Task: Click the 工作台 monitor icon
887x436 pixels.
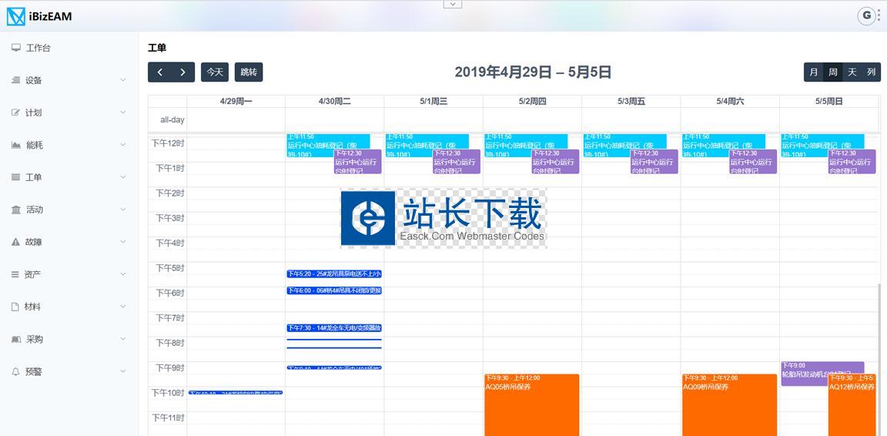Action: click(x=16, y=48)
